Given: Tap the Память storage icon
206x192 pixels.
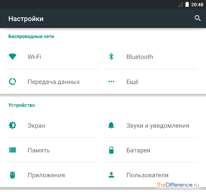Looking at the screenshot, I should coord(12,150).
